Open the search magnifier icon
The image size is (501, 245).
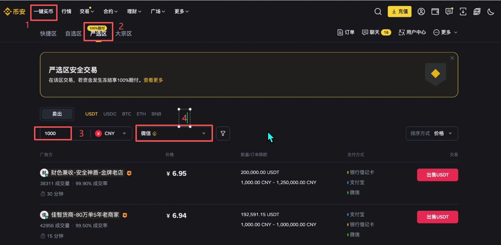378,12
